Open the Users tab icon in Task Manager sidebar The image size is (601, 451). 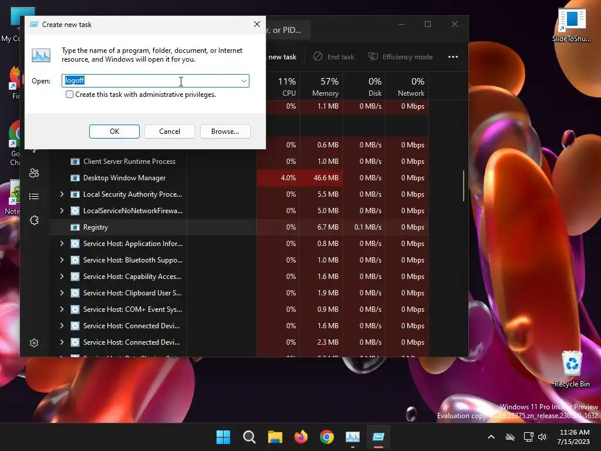(34, 173)
